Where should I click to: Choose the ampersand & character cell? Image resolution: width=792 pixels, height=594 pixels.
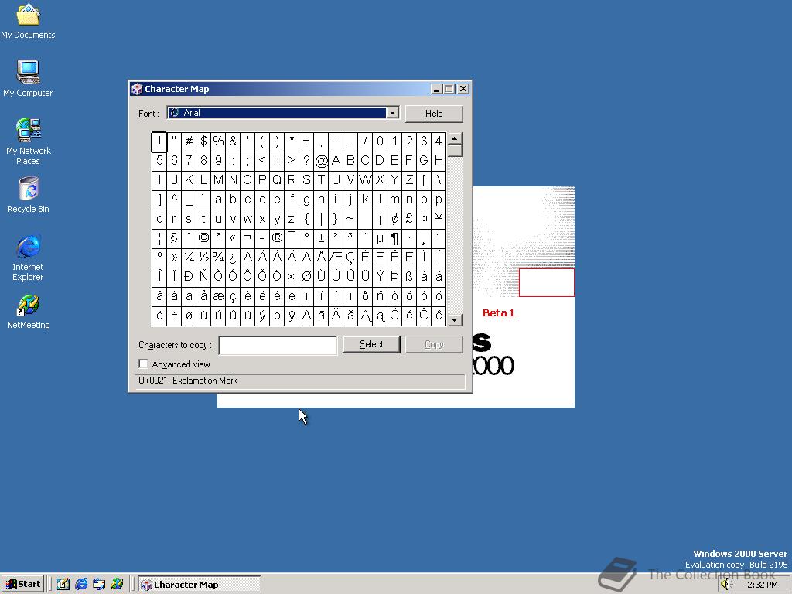(x=233, y=142)
